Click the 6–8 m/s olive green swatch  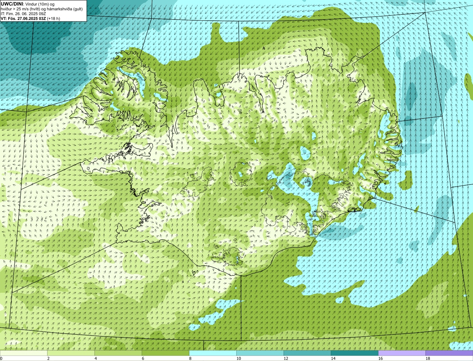(166, 353)
